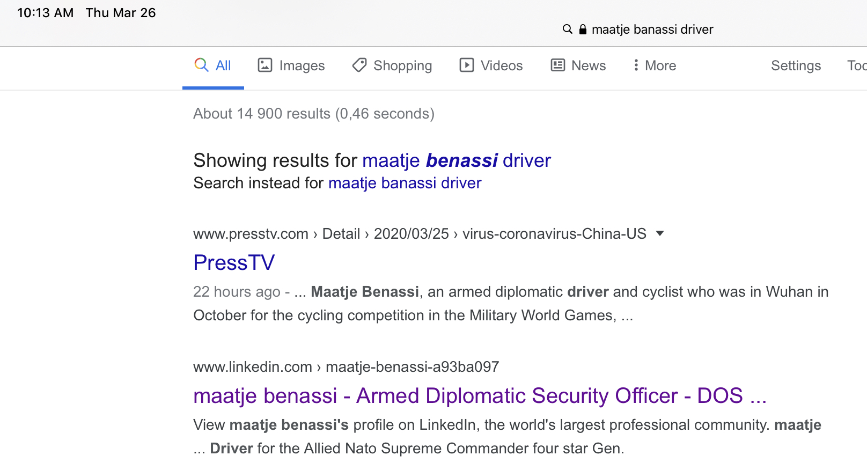Image resolution: width=867 pixels, height=470 pixels.
Task: Click the corrected maatje benassi driver link
Action: coord(456,160)
